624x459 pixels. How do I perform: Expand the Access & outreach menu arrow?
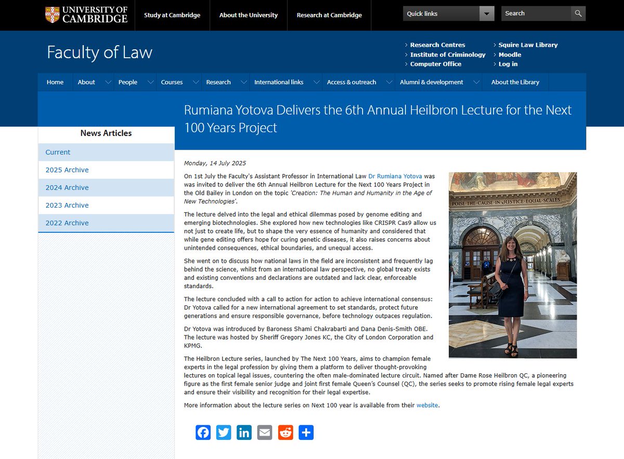coord(389,82)
